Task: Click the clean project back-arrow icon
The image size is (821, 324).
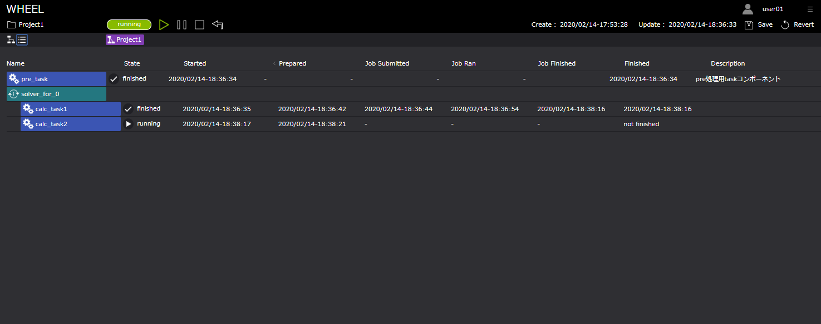Action: click(218, 24)
